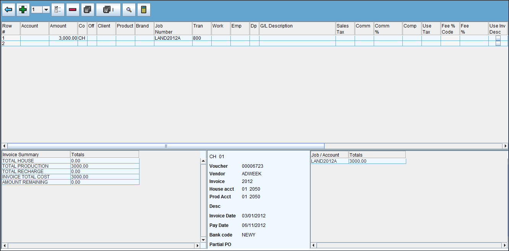The width and height of the screenshot is (509, 251).
Task: Click main grid scroll right arrow
Action: coord(505,146)
